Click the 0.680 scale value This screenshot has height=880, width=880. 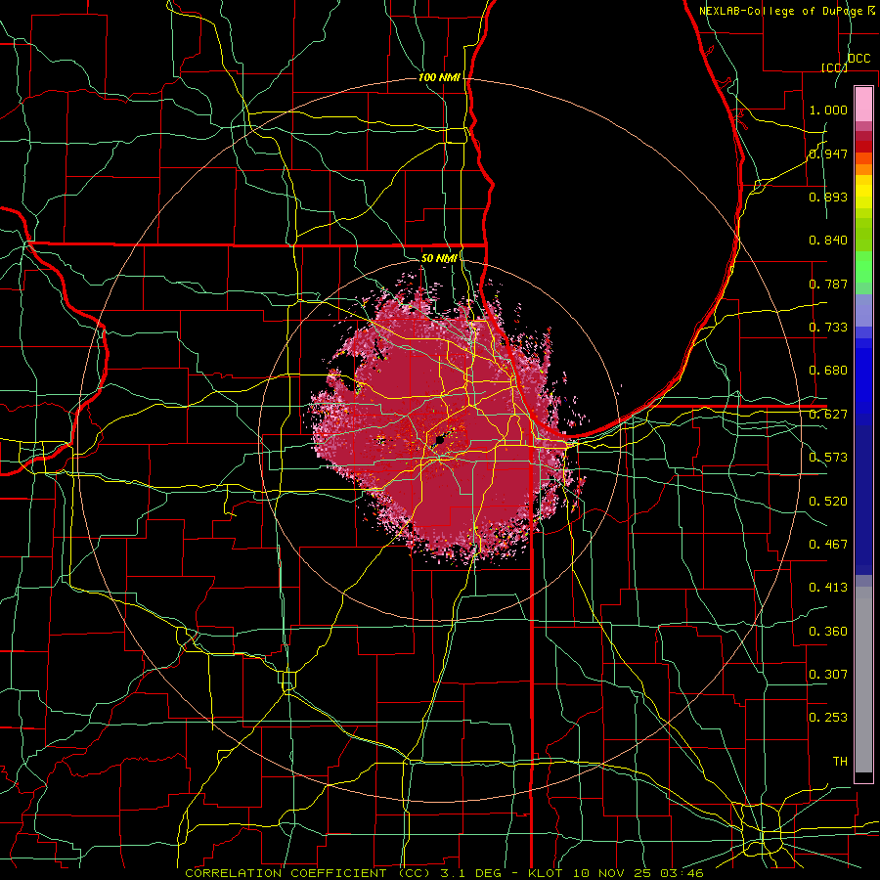828,371
